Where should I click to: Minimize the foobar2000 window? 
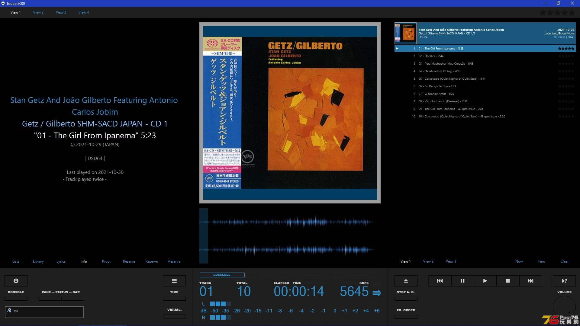click(545, 3)
